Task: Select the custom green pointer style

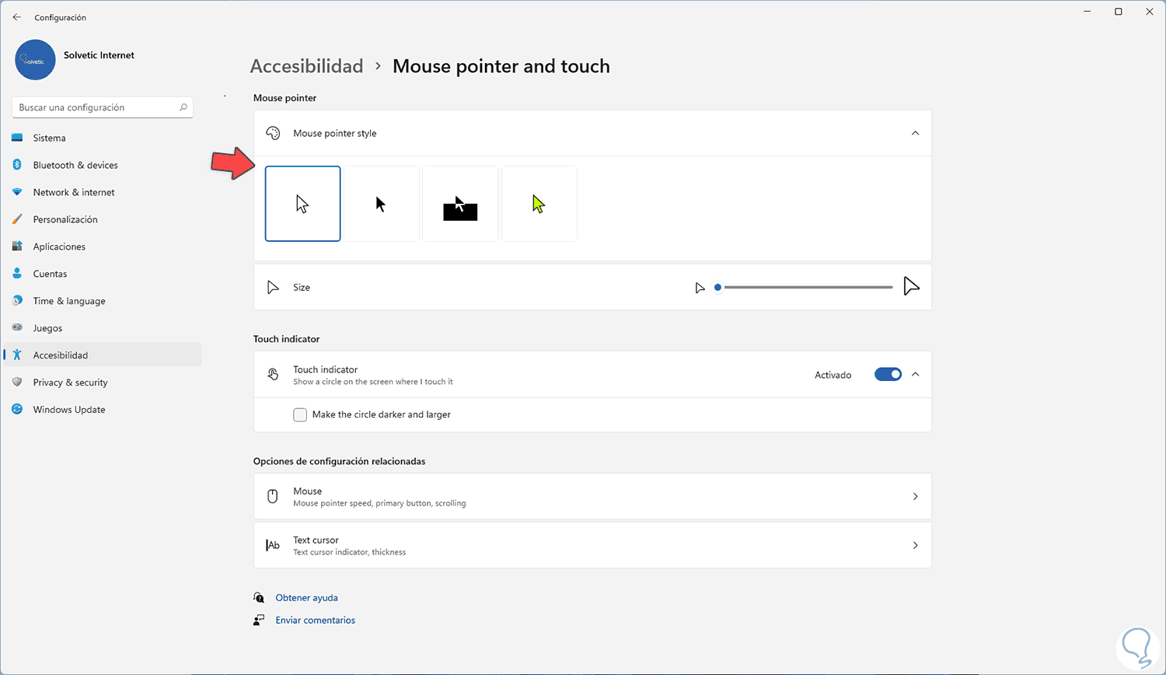Action: (x=539, y=204)
